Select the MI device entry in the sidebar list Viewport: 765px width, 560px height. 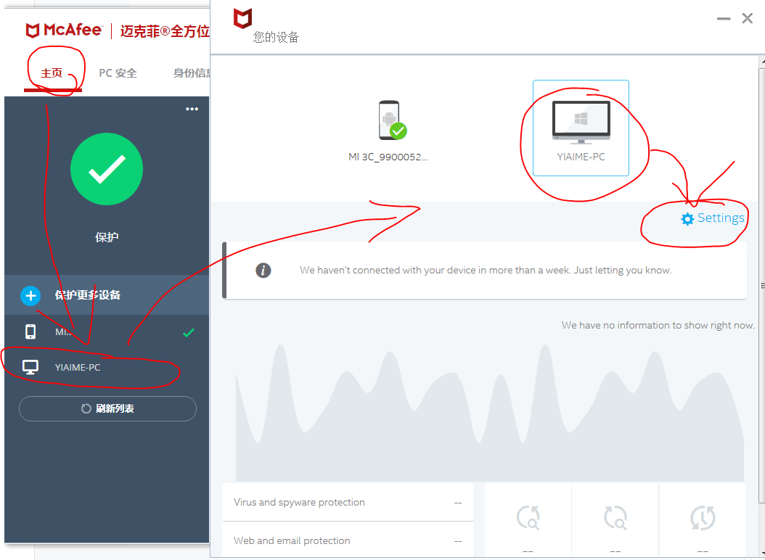pyautogui.click(x=107, y=332)
